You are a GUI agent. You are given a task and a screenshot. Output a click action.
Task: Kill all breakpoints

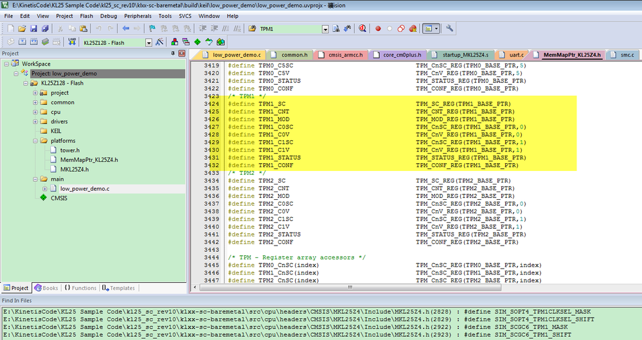tap(413, 29)
